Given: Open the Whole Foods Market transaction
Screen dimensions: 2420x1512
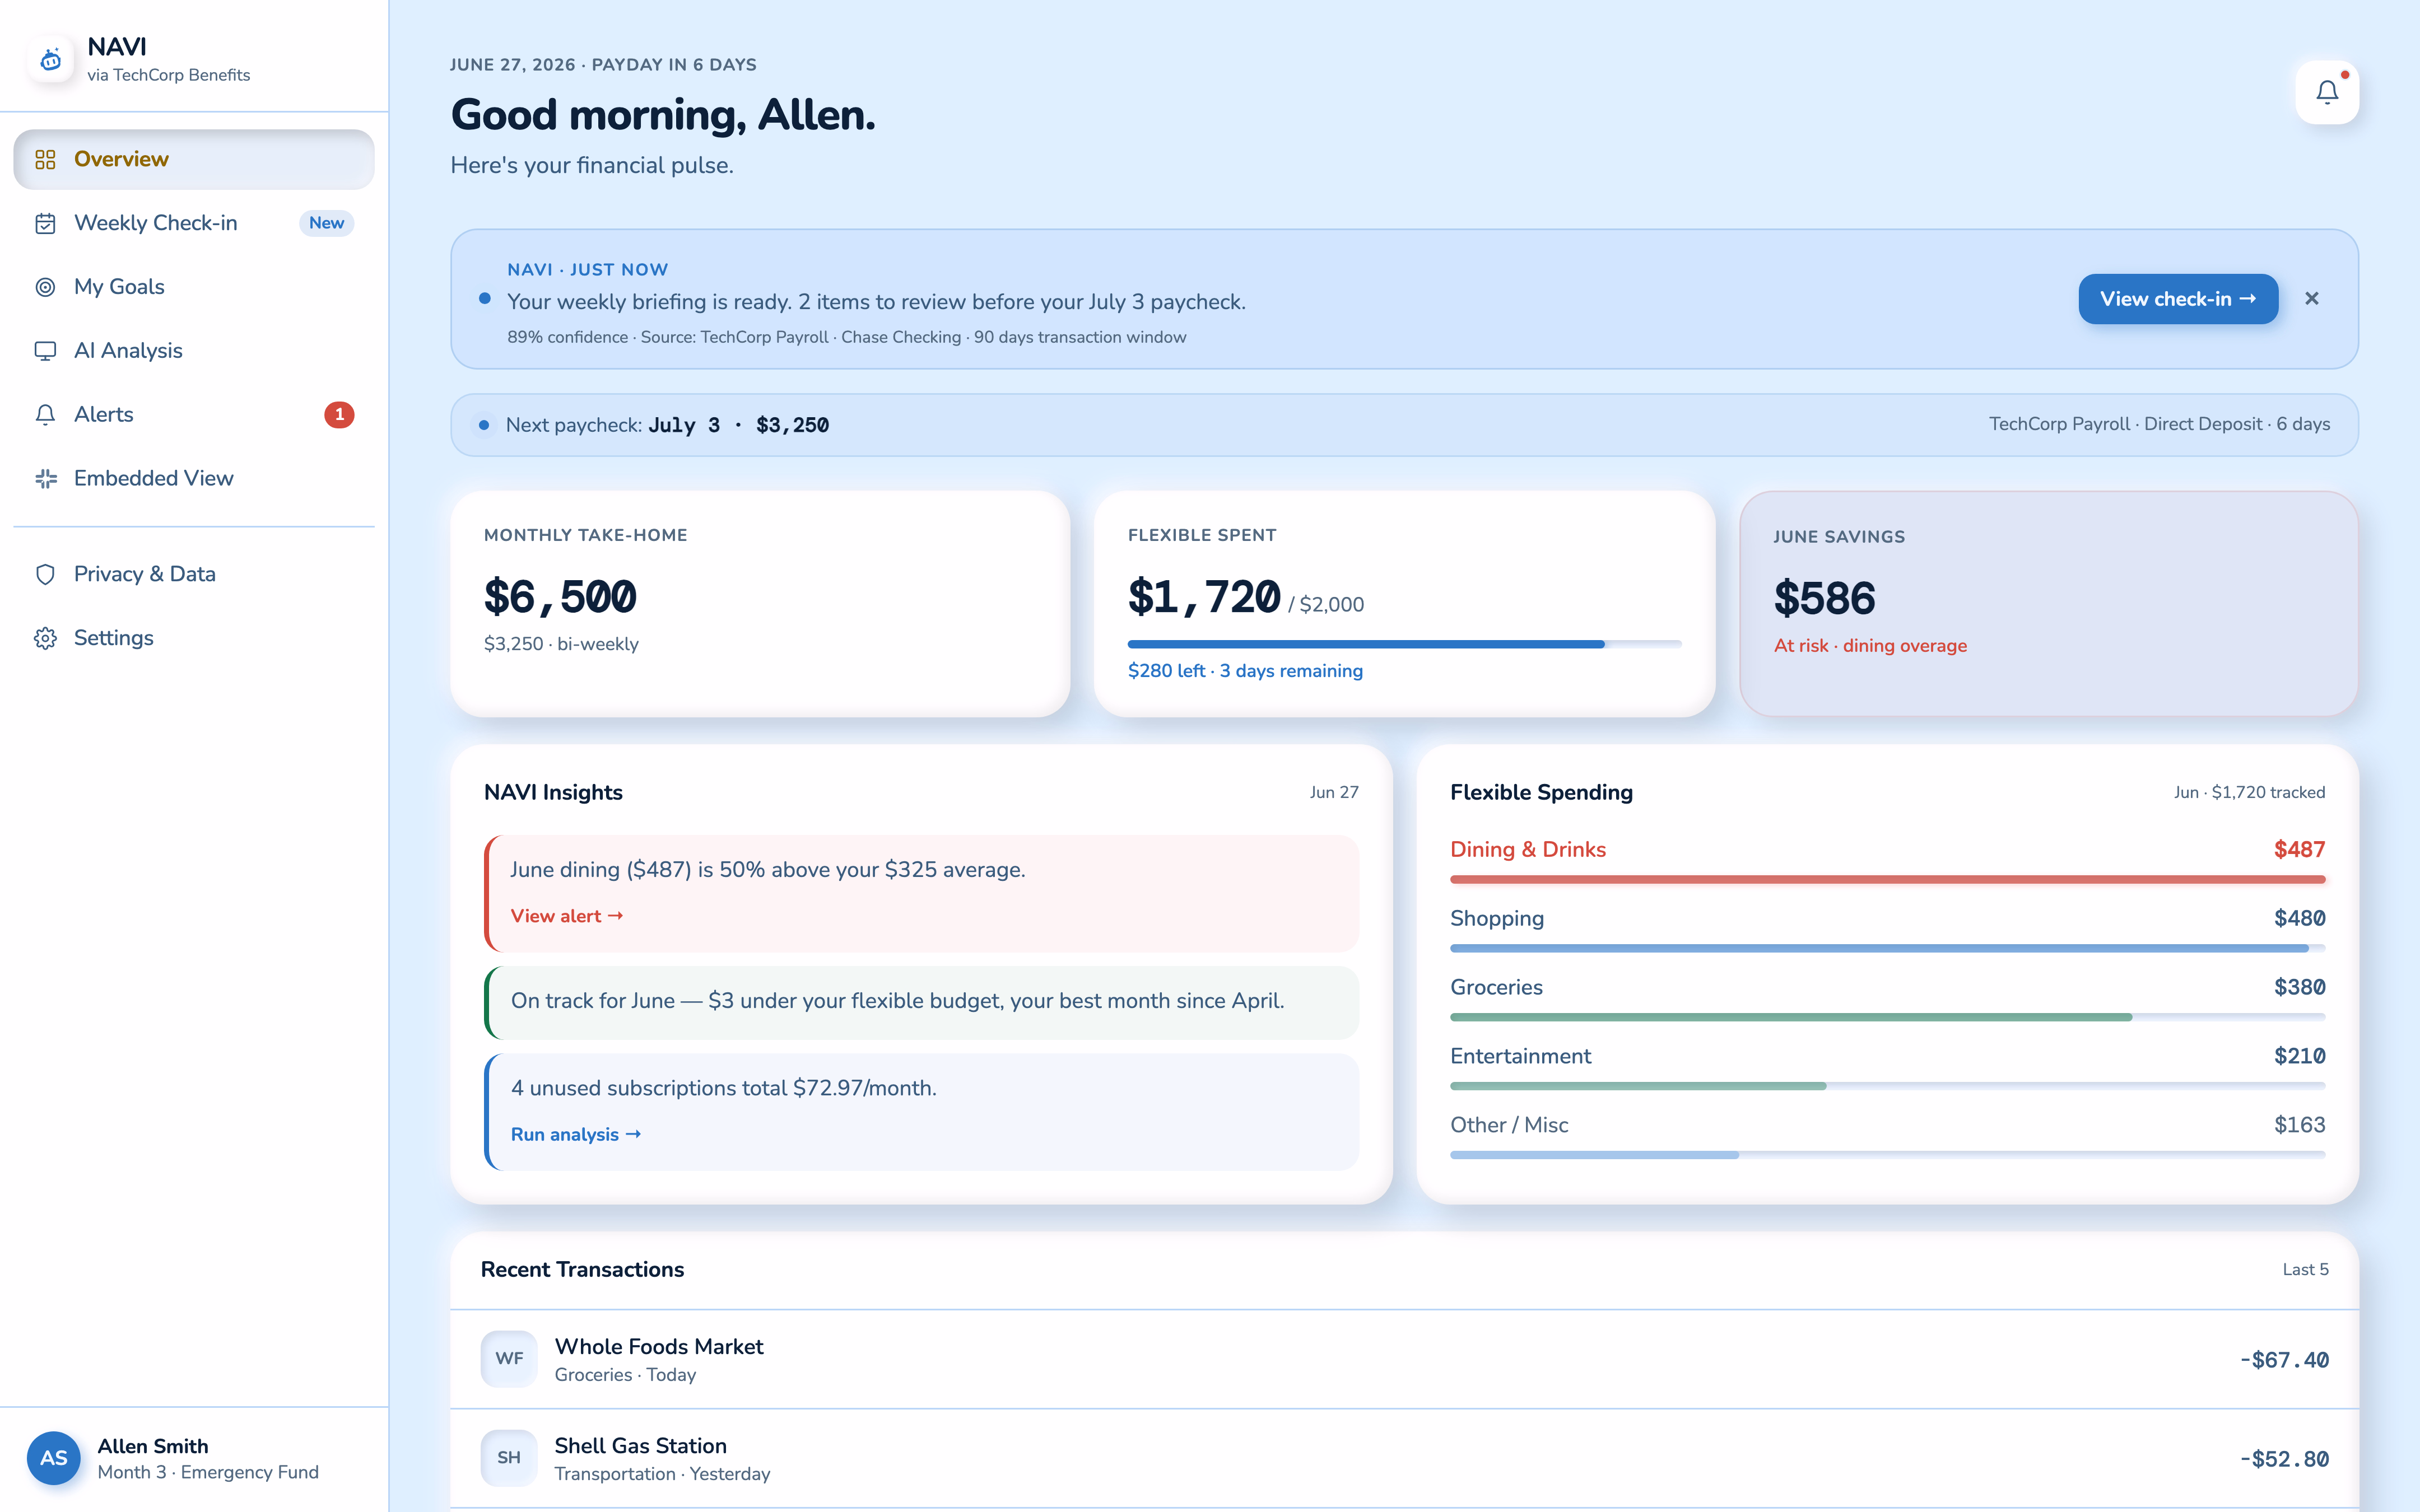Looking at the screenshot, I should (x=1404, y=1359).
